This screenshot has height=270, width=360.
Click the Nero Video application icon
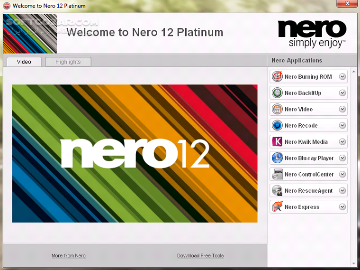coord(277,109)
